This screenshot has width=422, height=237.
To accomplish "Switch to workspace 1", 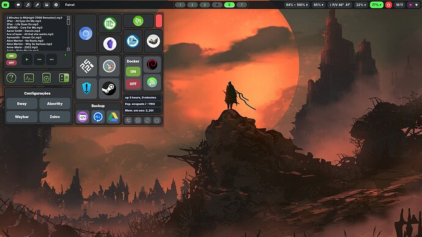I will pos(180,5).
